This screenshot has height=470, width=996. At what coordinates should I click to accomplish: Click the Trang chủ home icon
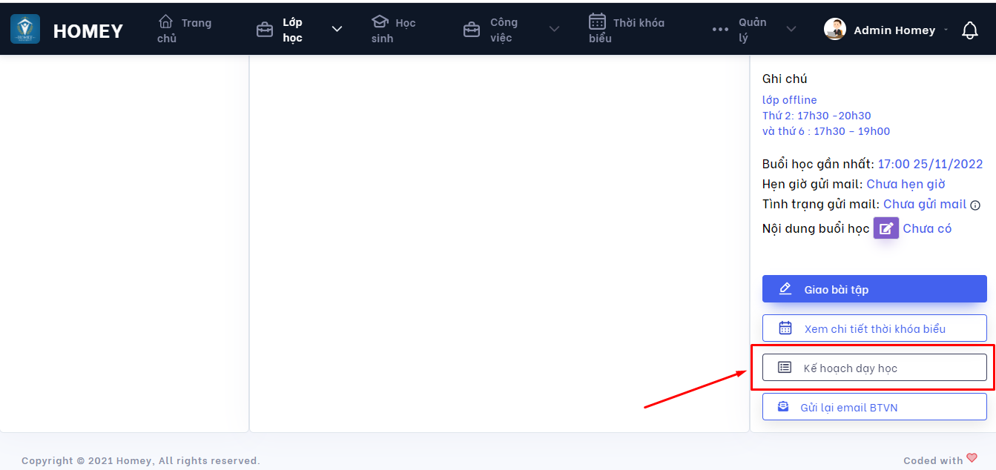coord(165,21)
